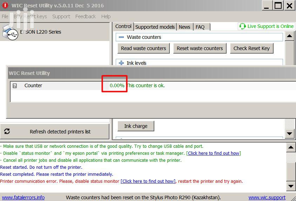Click the 'find out how' link in the red error line
Screen dimensions: 296x201
148,181
